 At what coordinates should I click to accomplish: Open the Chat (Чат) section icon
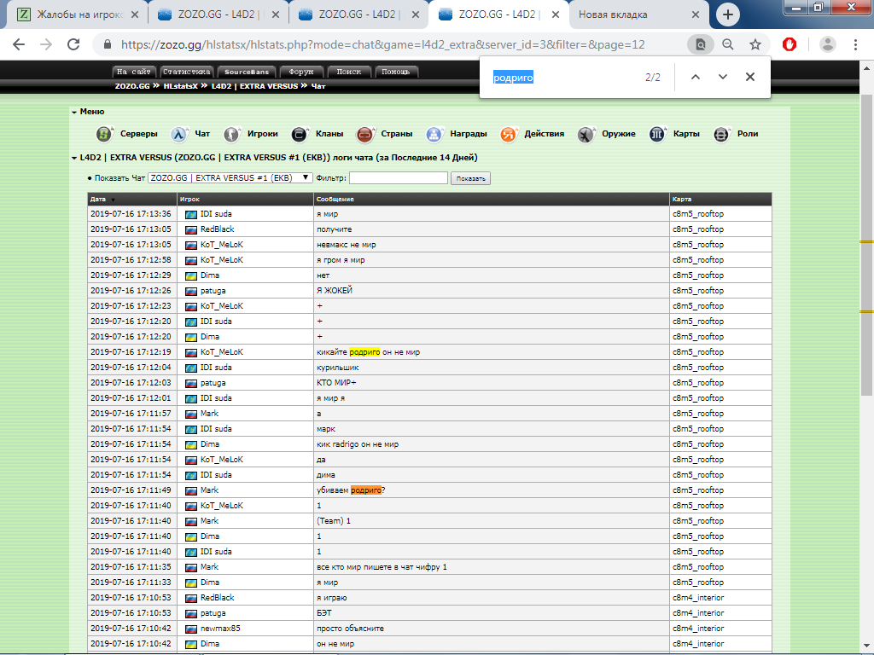pyautogui.click(x=179, y=134)
